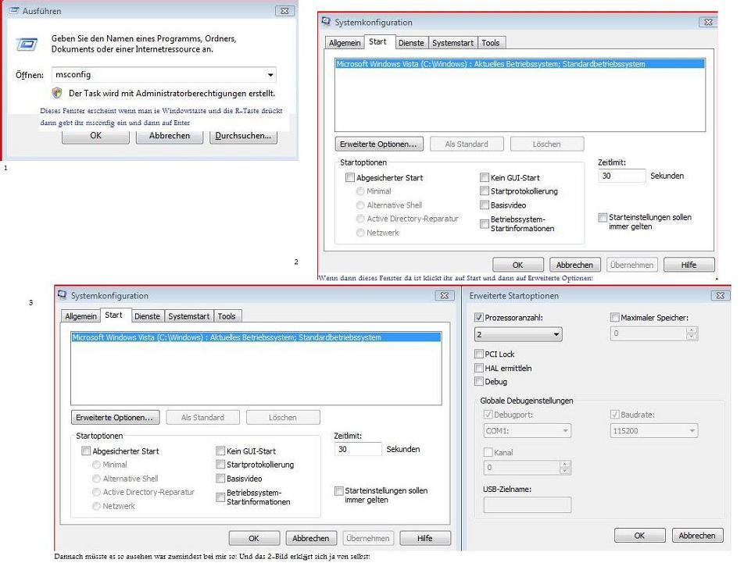Click Erweiterte Optionen... in Systemkonfiguration window numbered 2
Image resolution: width=744 pixels, height=570 pixels.
pyautogui.click(x=378, y=144)
